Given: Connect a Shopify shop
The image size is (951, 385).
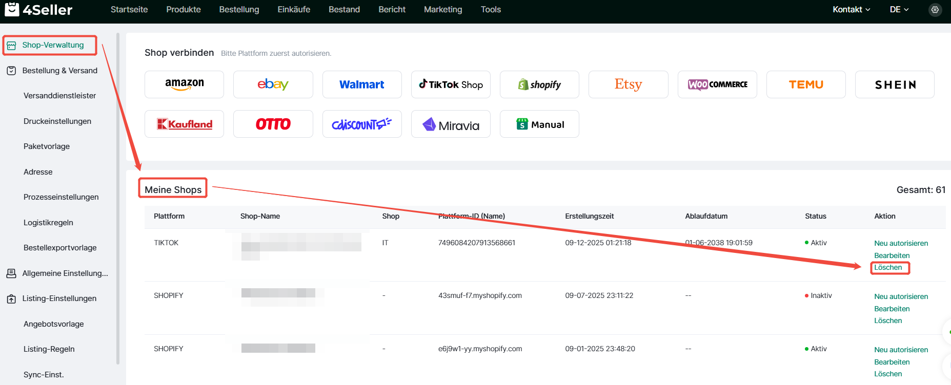Looking at the screenshot, I should point(539,84).
